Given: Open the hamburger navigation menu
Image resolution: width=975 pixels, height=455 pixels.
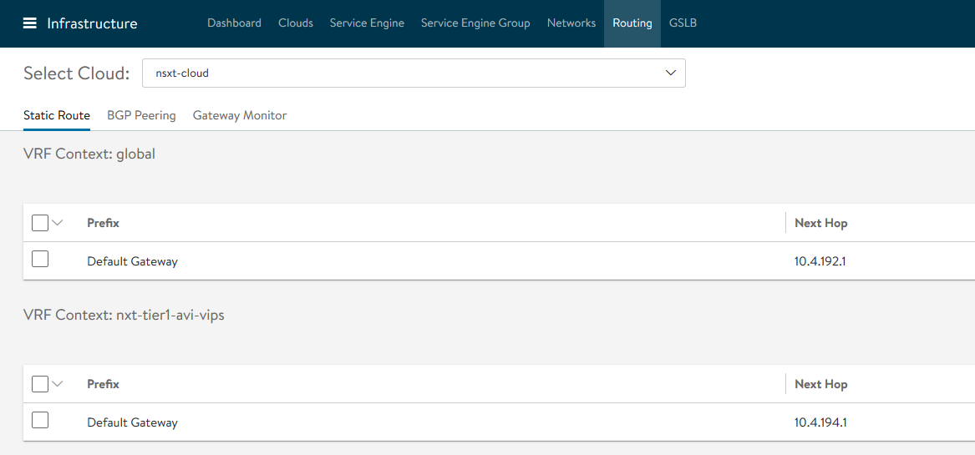Looking at the screenshot, I should 29,23.
